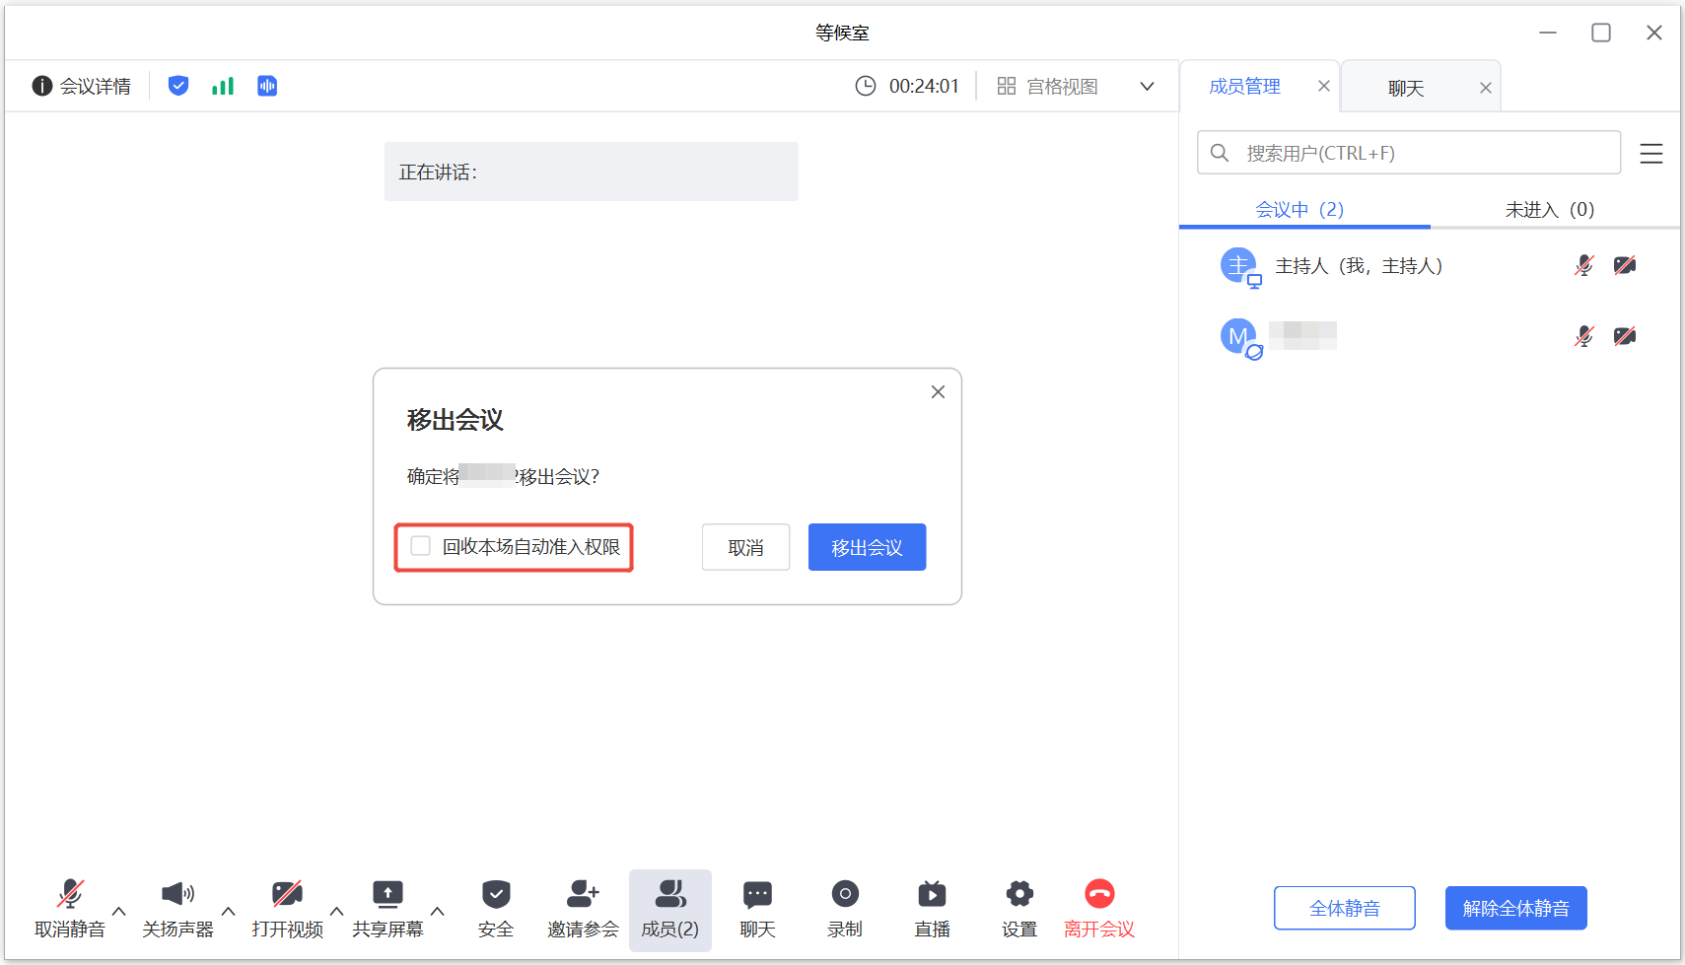This screenshot has height=965, width=1685.
Task: Open the Invite participants icon
Action: (x=583, y=895)
